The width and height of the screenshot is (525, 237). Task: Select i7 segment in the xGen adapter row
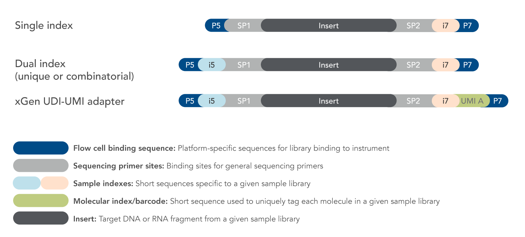click(445, 101)
